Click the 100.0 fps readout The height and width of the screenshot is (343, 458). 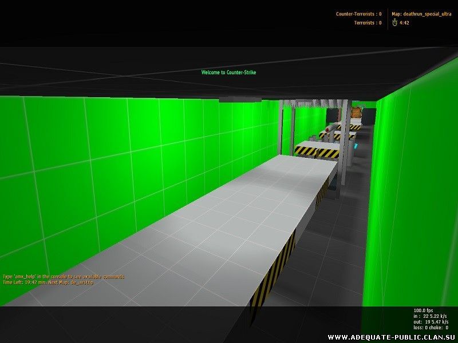pos(423,310)
